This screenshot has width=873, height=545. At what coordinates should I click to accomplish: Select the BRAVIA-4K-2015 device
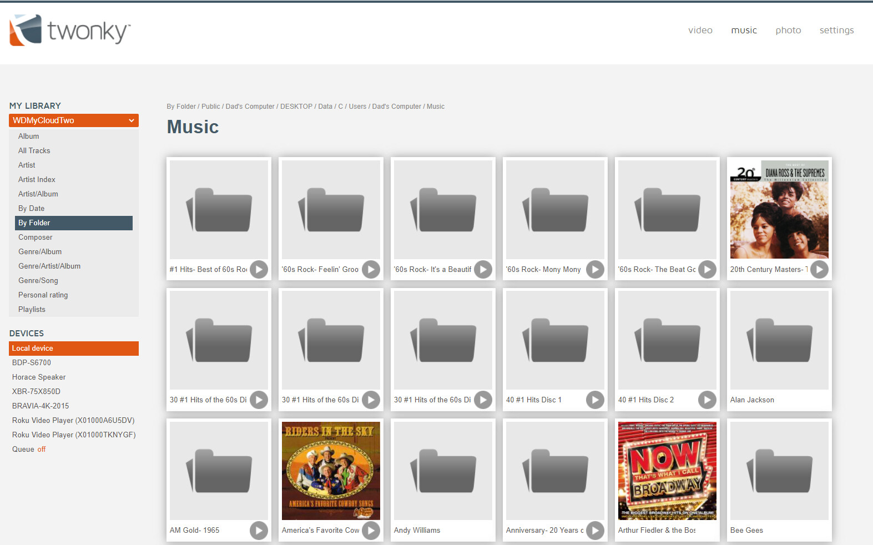click(x=41, y=406)
